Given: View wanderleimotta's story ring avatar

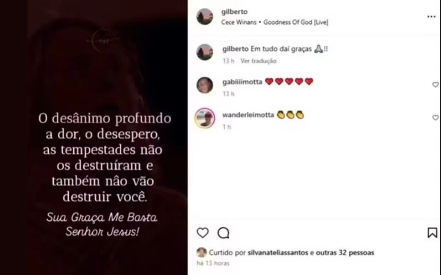Looking at the screenshot, I should pos(205,118).
